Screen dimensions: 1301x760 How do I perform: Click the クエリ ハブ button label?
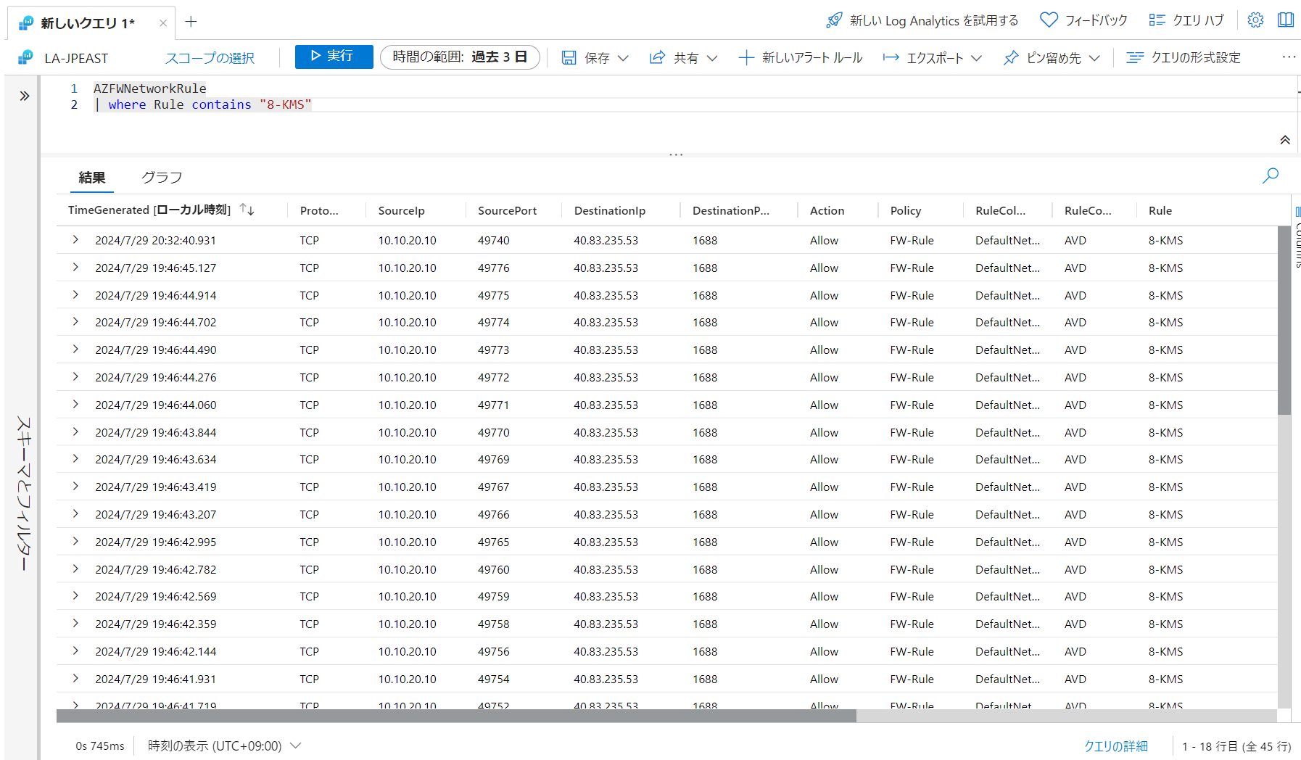pyautogui.click(x=1198, y=20)
